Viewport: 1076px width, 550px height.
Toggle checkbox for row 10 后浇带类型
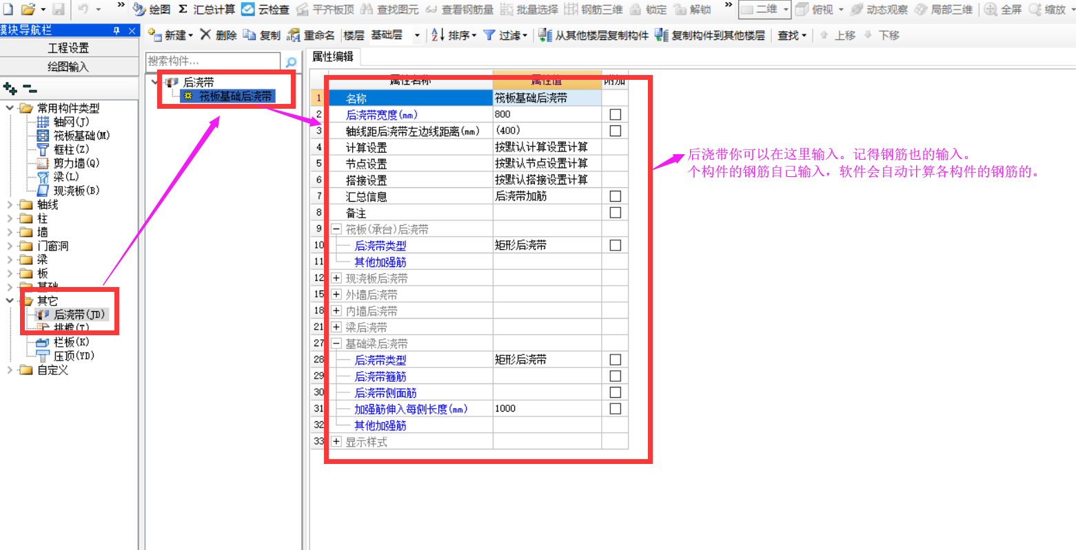click(x=616, y=245)
